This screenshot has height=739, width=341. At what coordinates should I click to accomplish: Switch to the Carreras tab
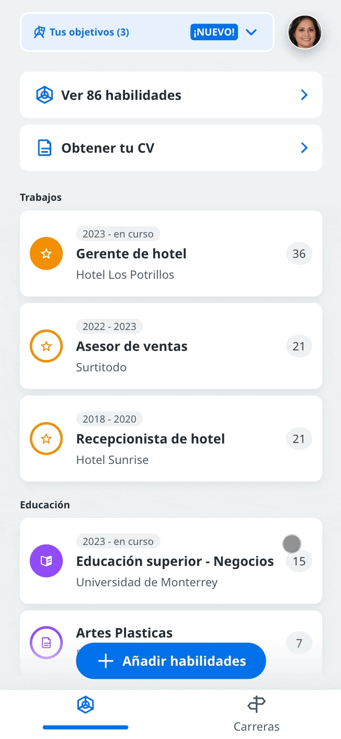pos(256,714)
